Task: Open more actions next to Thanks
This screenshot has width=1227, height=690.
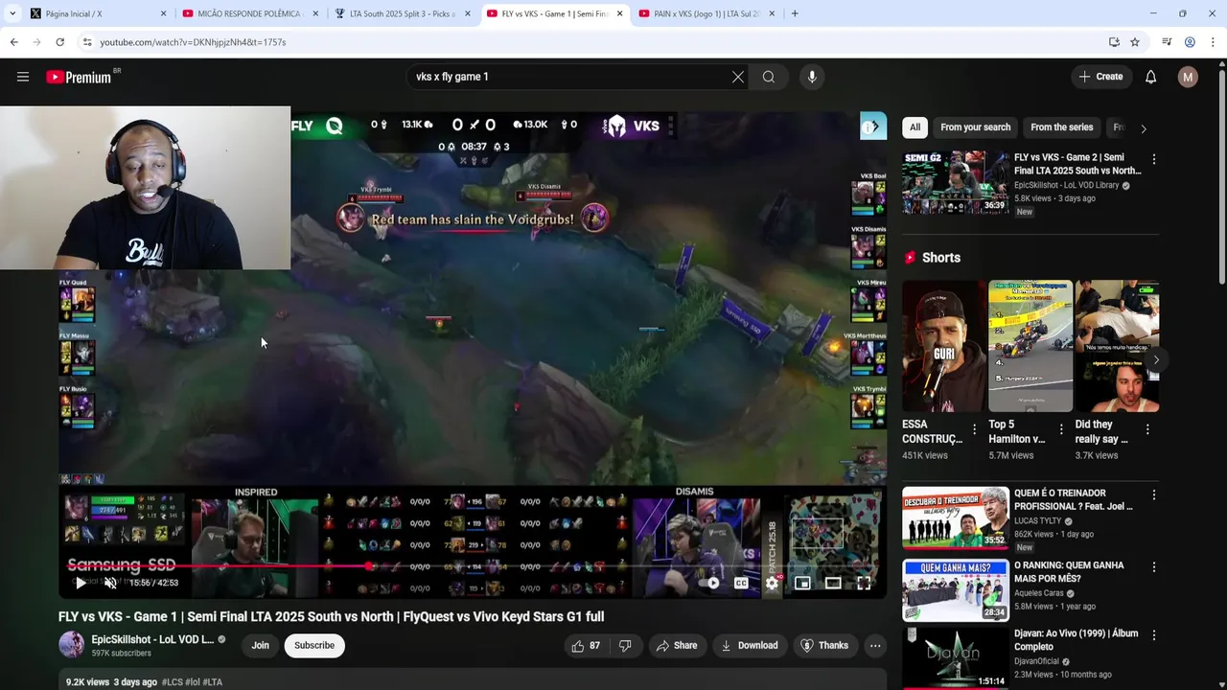Action: 875,646
